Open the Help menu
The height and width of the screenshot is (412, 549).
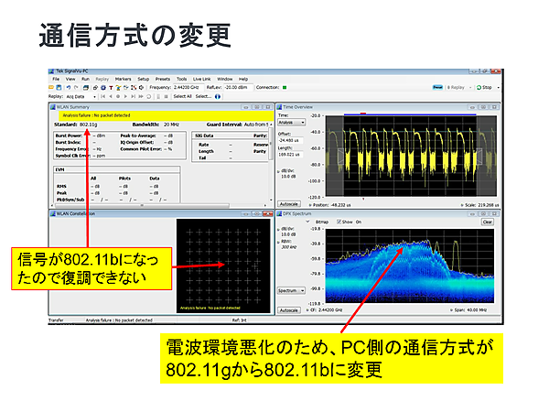click(243, 79)
